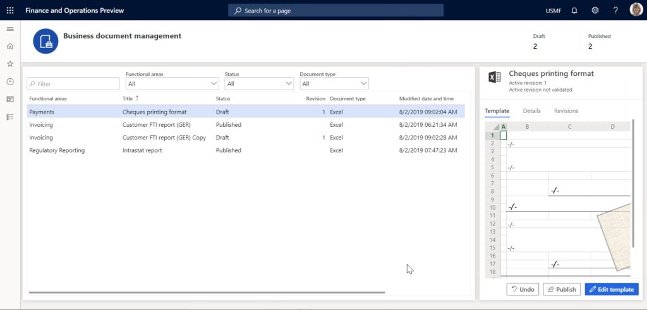Expand the Functional areas dropdown

[172, 83]
